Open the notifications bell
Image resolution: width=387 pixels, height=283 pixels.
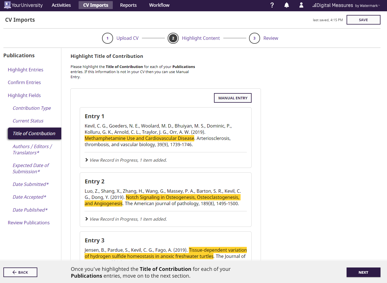[287, 5]
